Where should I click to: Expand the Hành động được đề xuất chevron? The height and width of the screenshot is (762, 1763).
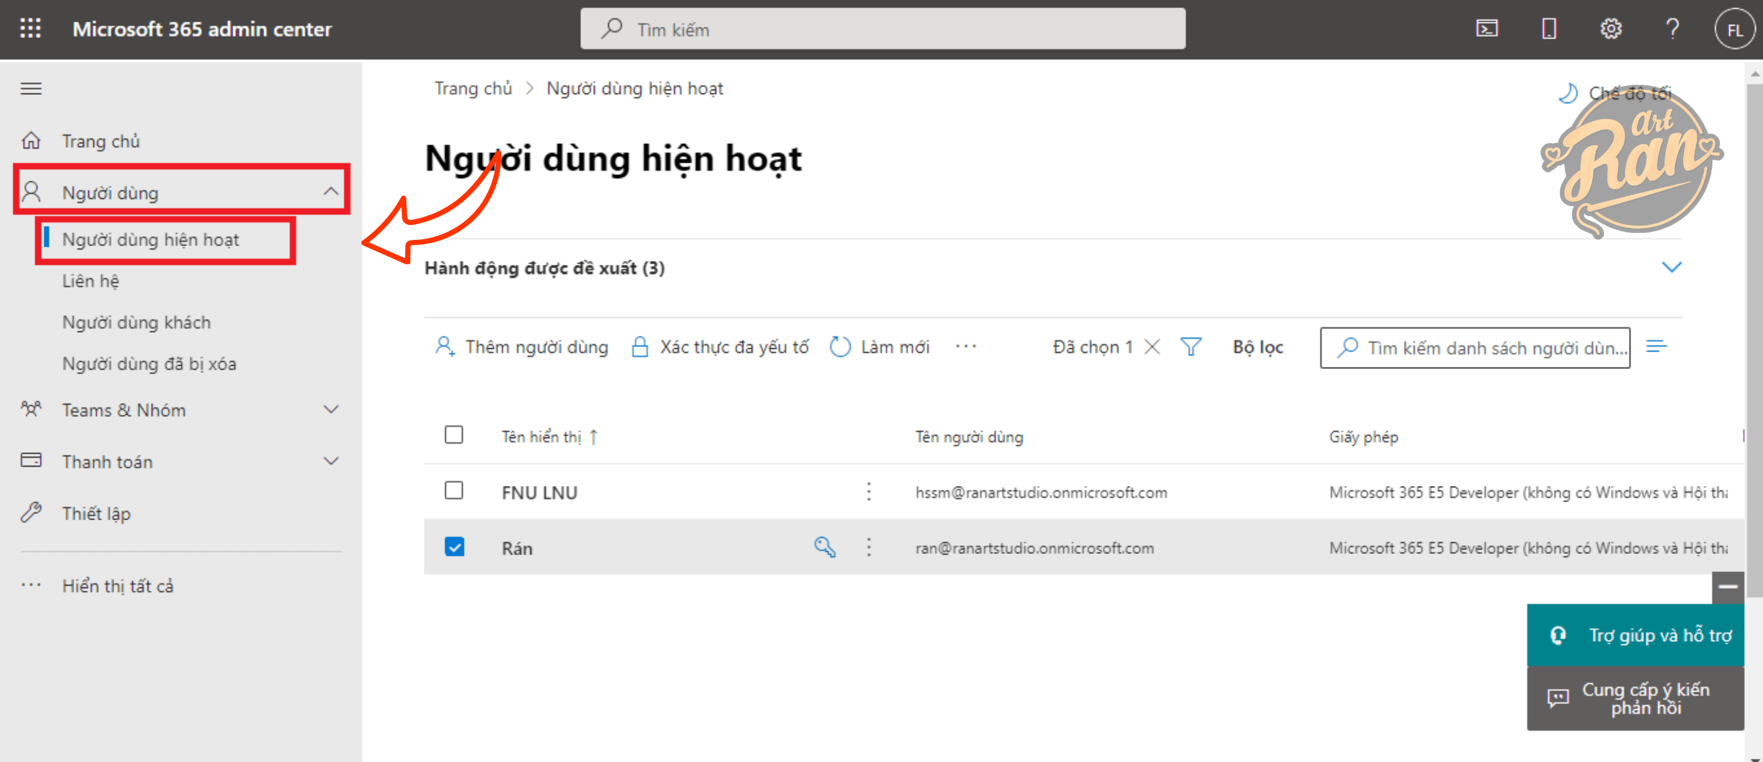point(1671,267)
